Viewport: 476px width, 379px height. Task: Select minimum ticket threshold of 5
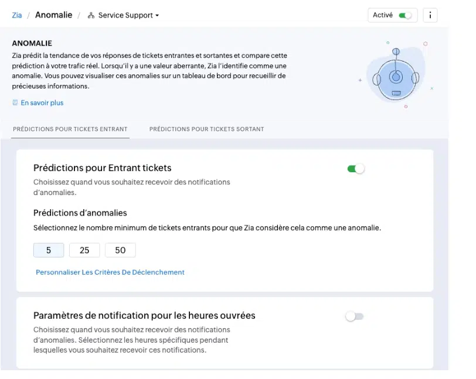49,250
